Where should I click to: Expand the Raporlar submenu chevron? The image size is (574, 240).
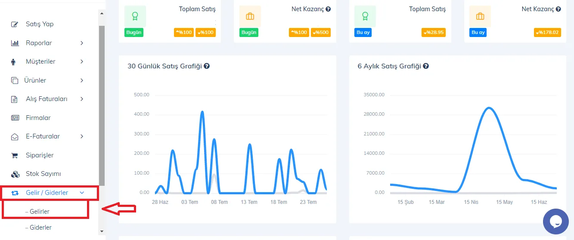pyautogui.click(x=82, y=43)
